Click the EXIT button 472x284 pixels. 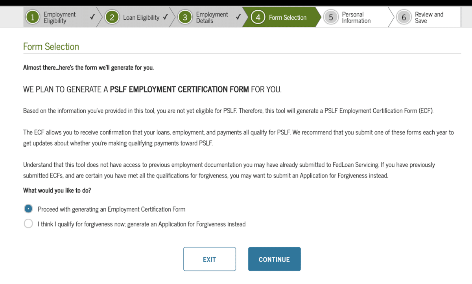[x=209, y=259]
